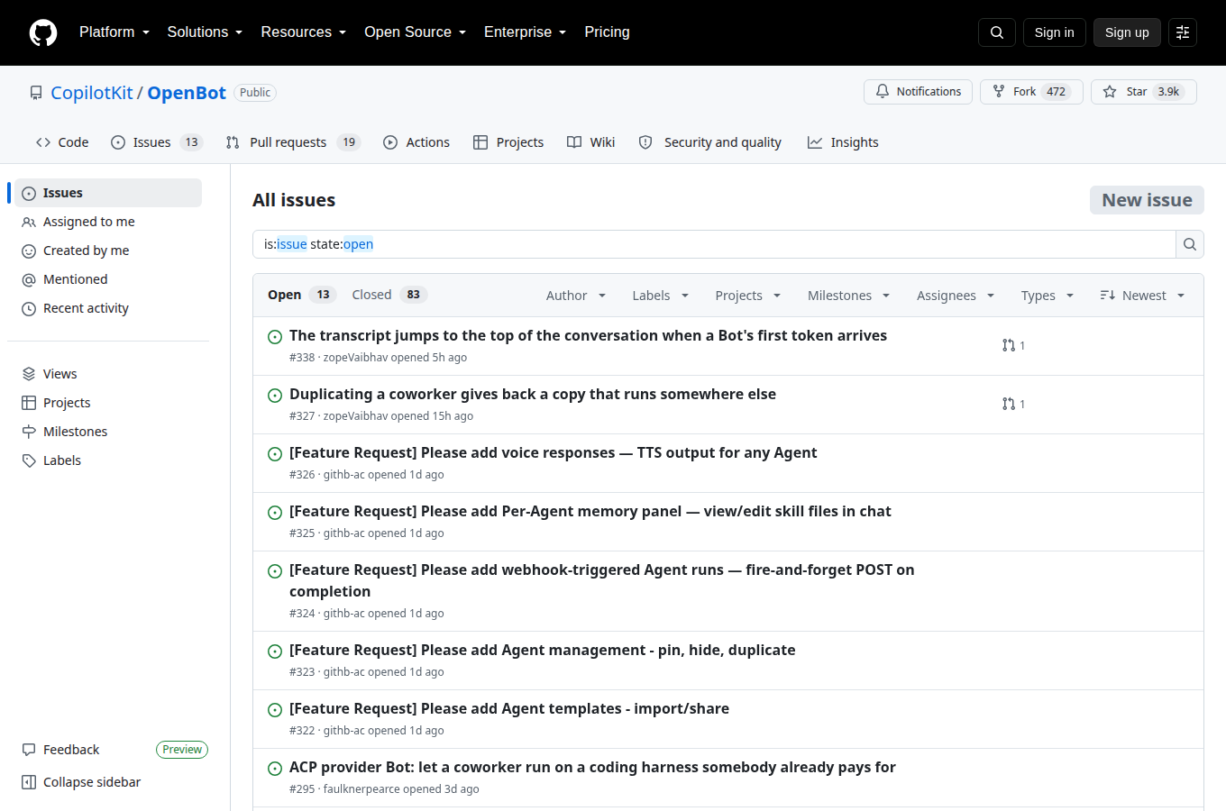The image size is (1226, 811).
Task: Select Created by me filter
Action: coord(108,251)
